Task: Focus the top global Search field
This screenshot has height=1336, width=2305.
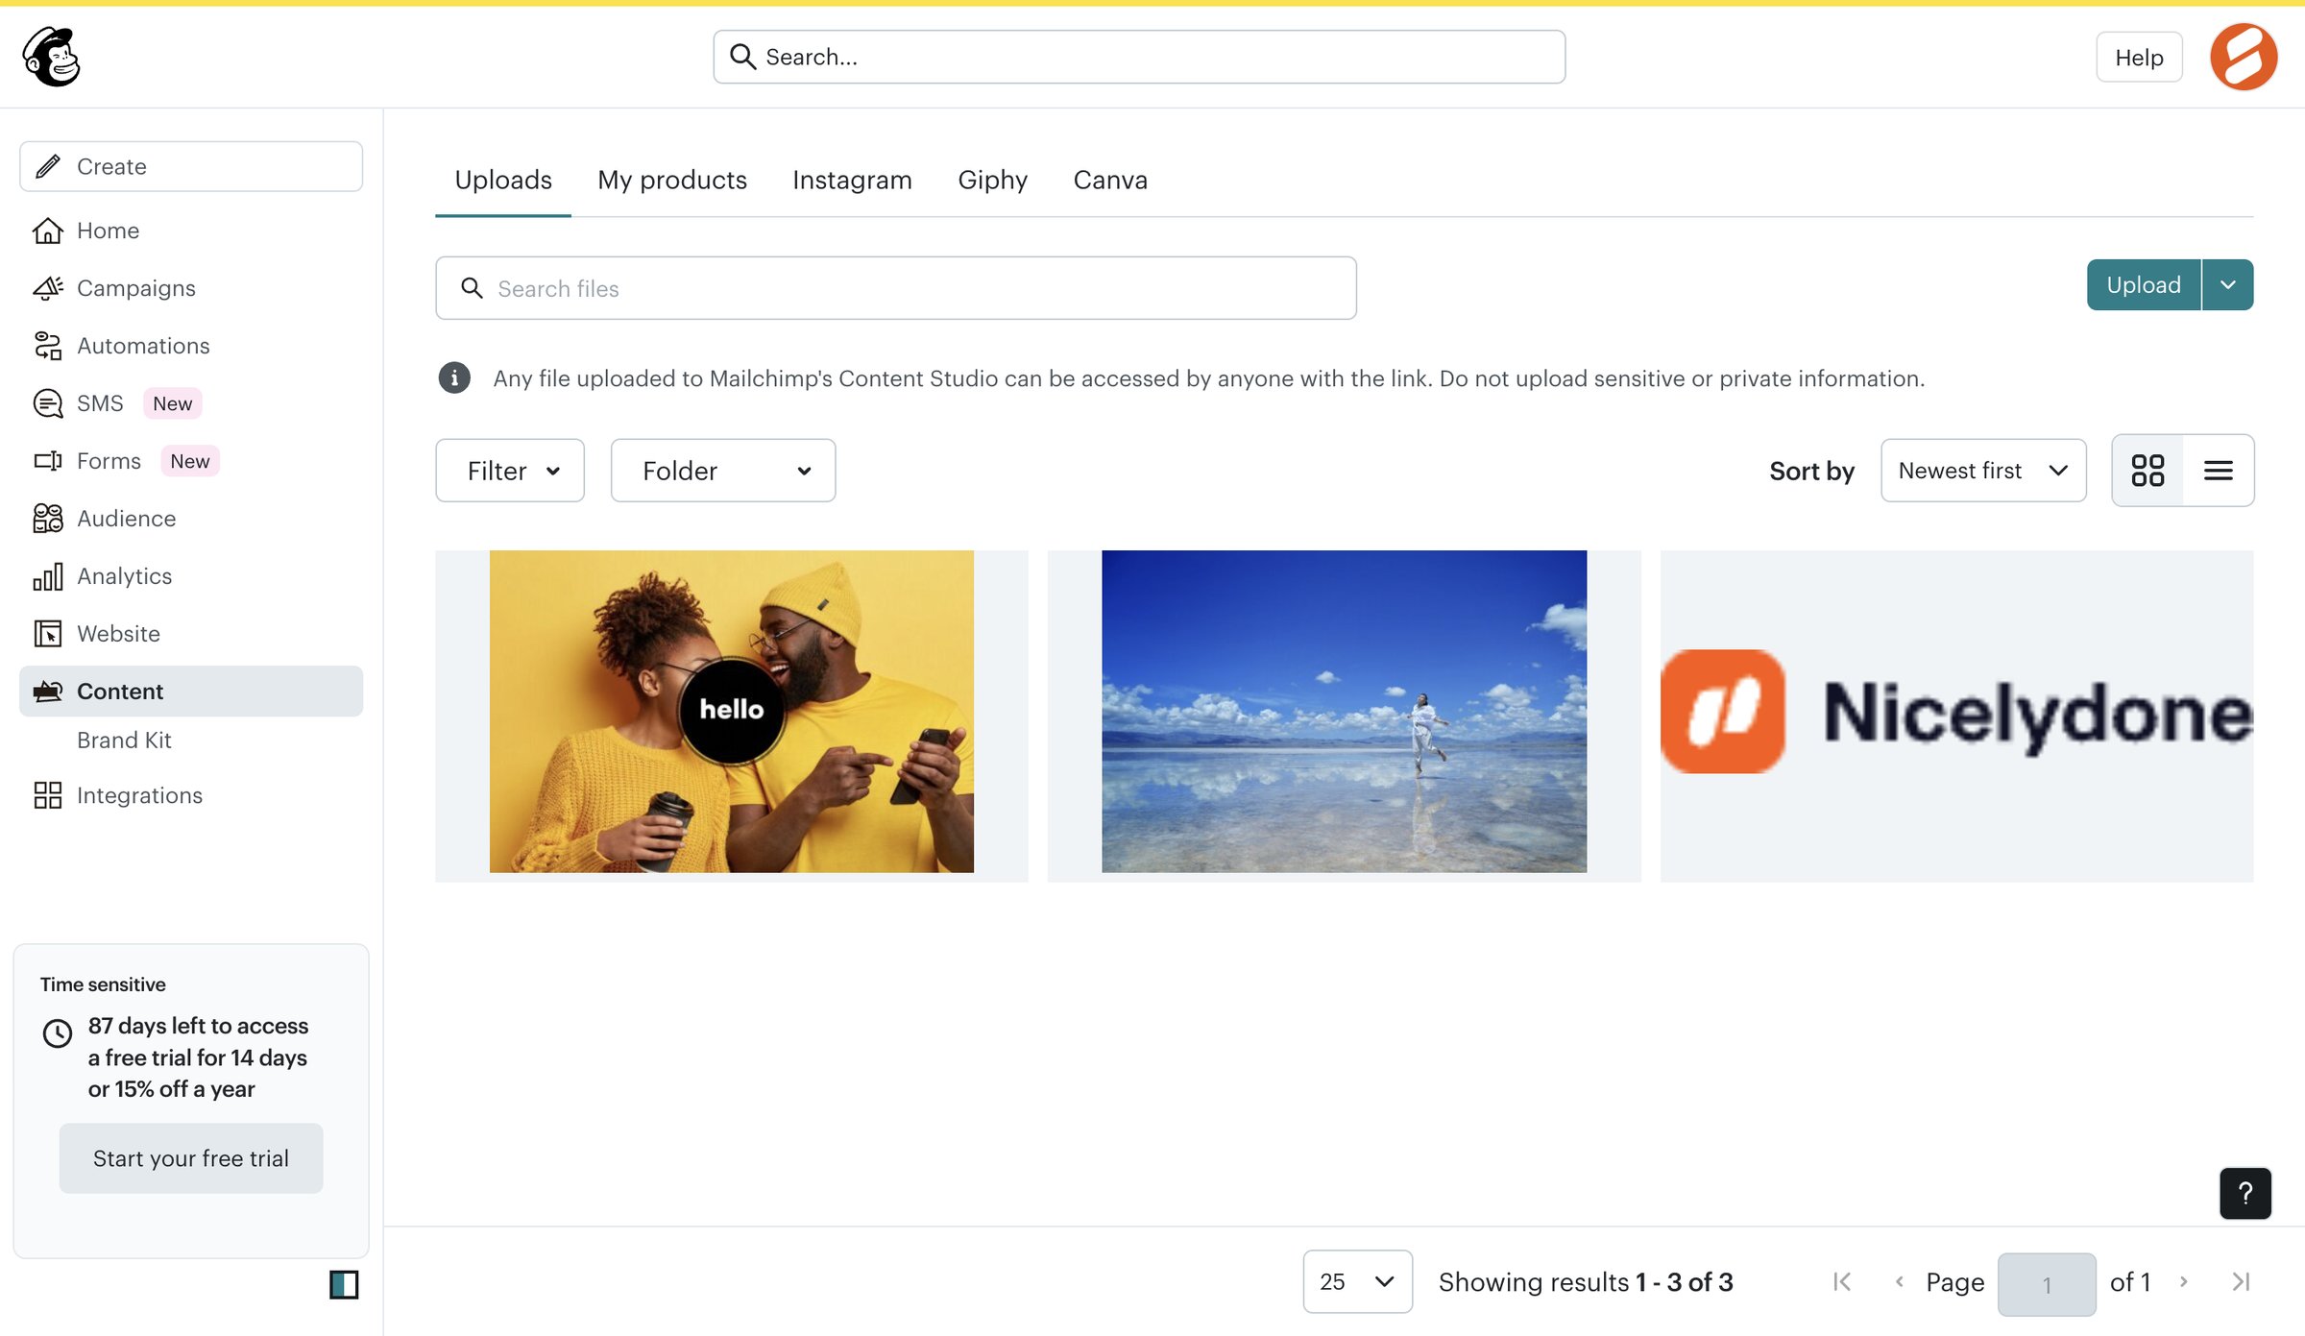Action: coord(1139,57)
